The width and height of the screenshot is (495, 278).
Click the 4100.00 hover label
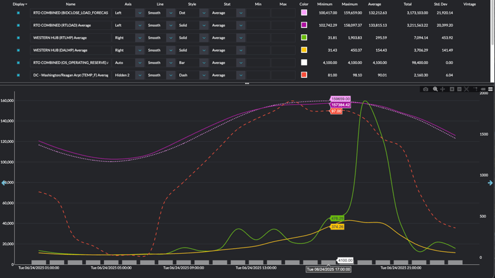(345, 261)
